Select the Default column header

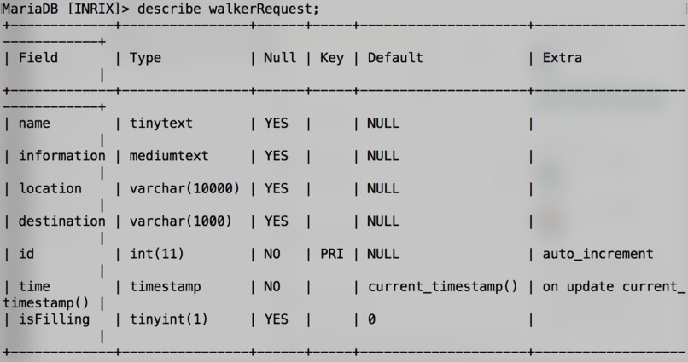click(395, 58)
